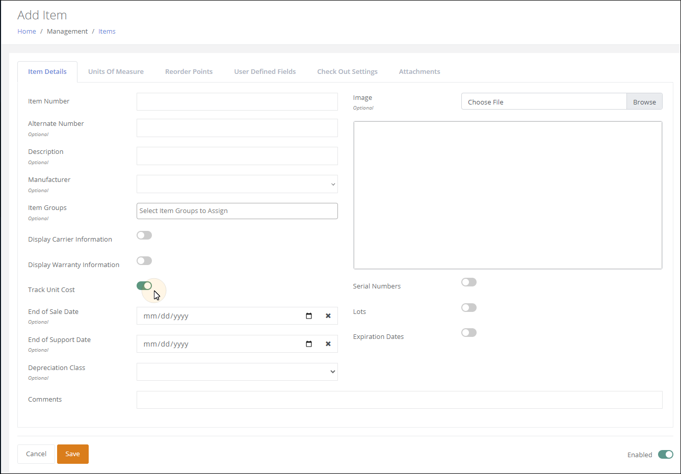
Task: Click the Save button
Action: pos(73,454)
